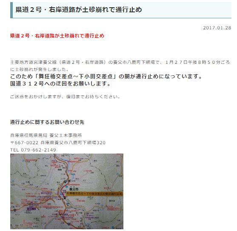Viewport: 237px width, 231px height.
Task: Click the TEL 079-662-2149 phone number
Action: point(33,150)
